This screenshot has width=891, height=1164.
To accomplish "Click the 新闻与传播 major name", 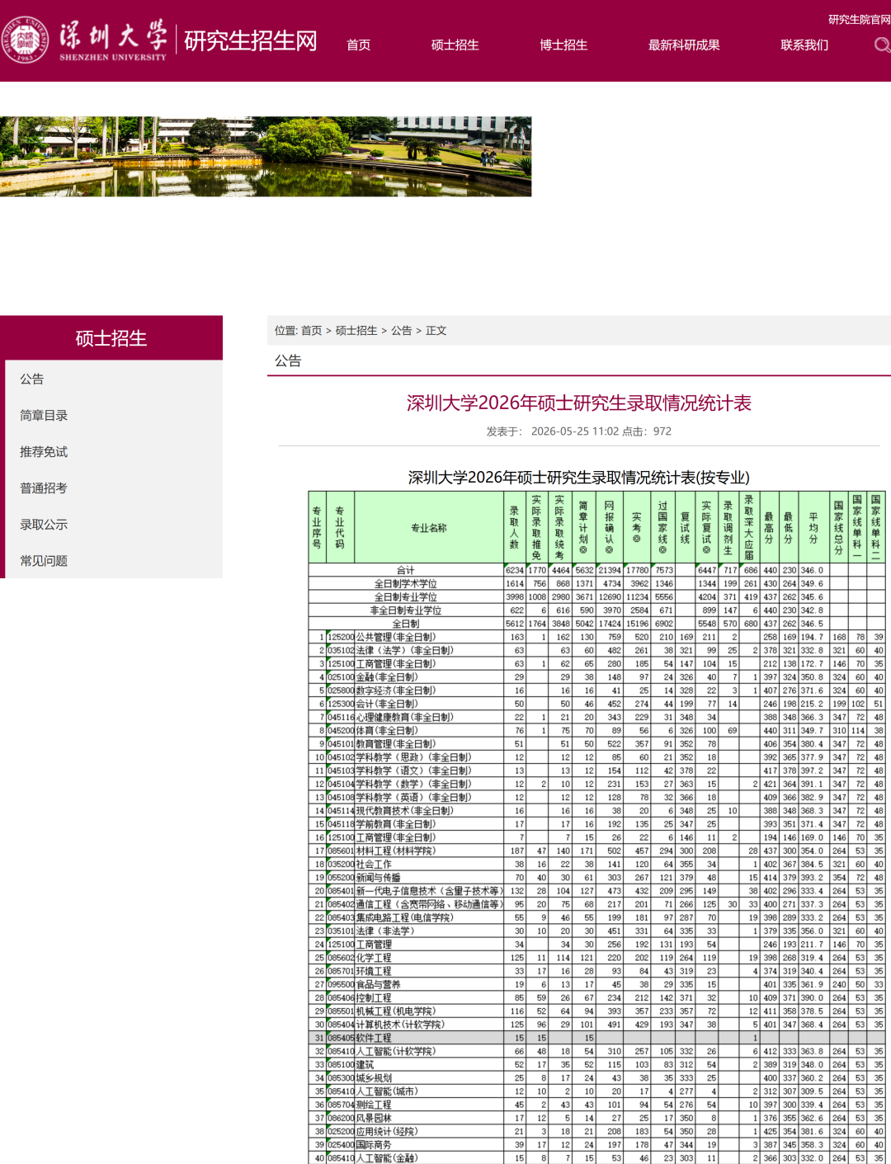I will 378,877.
